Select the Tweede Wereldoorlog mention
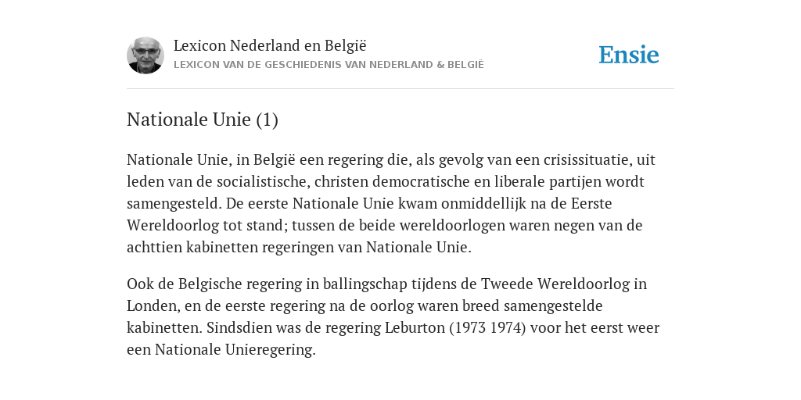 (555, 284)
